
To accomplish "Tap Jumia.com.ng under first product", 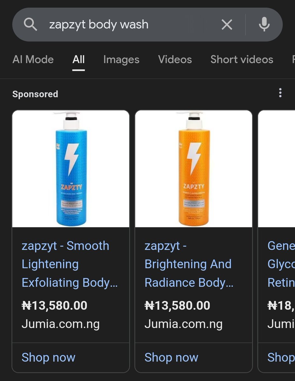I will (x=61, y=324).
